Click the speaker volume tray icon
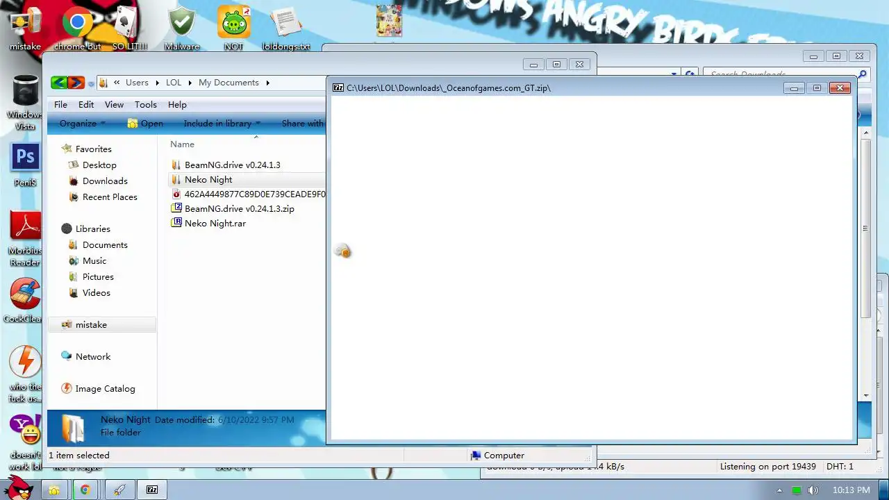889x500 pixels. pos(813,490)
